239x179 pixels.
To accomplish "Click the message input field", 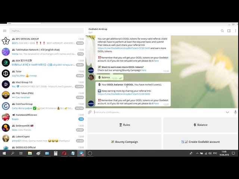I will tap(158, 112).
